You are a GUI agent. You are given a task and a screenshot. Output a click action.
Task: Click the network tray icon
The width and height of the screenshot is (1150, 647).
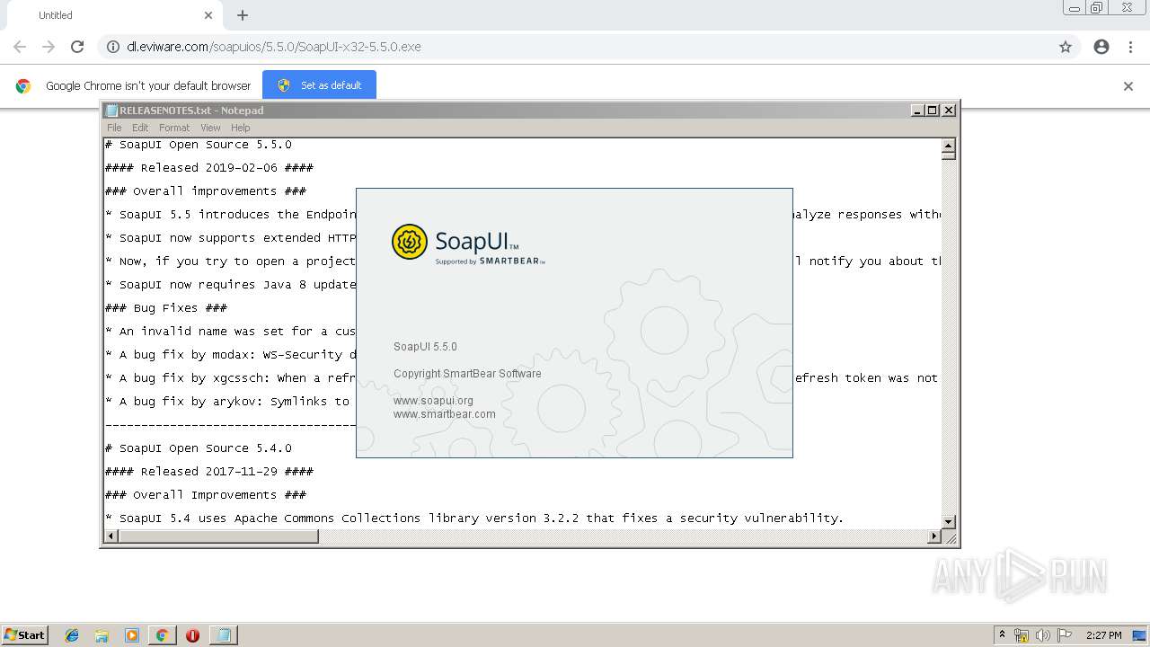point(1022,635)
